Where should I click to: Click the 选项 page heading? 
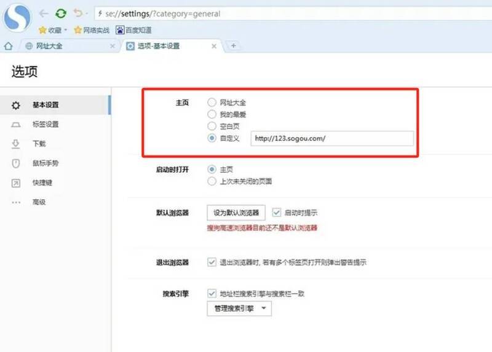click(25, 71)
